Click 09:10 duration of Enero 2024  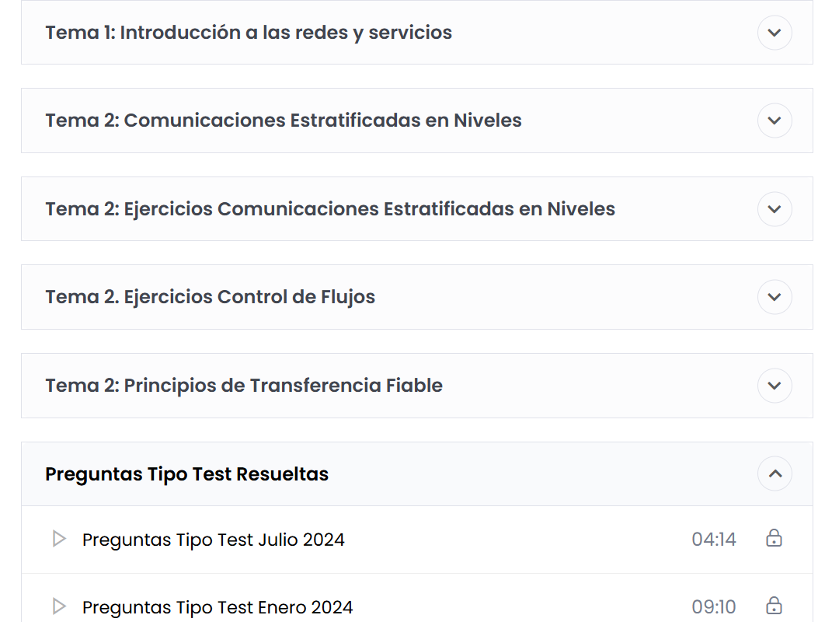(x=713, y=606)
